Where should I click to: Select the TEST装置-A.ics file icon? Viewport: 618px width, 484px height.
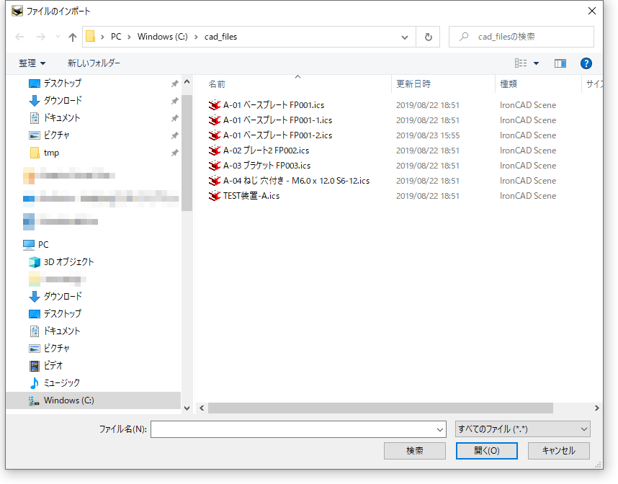(x=214, y=196)
